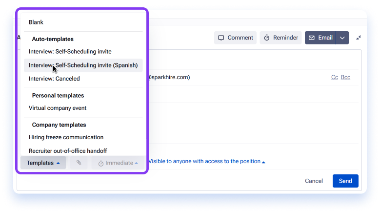Click the Comment speech bubble button

tap(235, 38)
